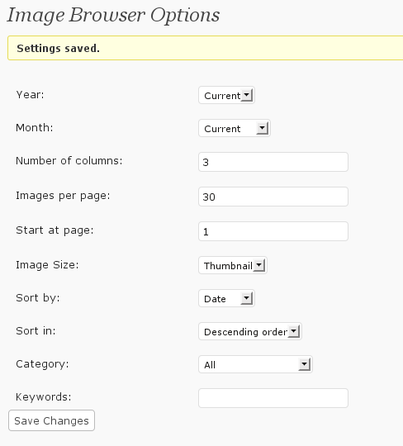Click the arrow beside Date
The image size is (403, 446).
[x=247, y=298]
